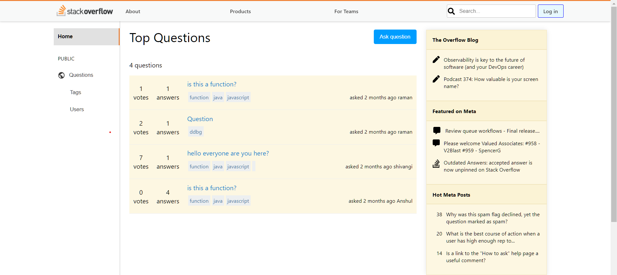Click function tag on shivangi's question
This screenshot has height=275, width=617.
pyautogui.click(x=199, y=166)
